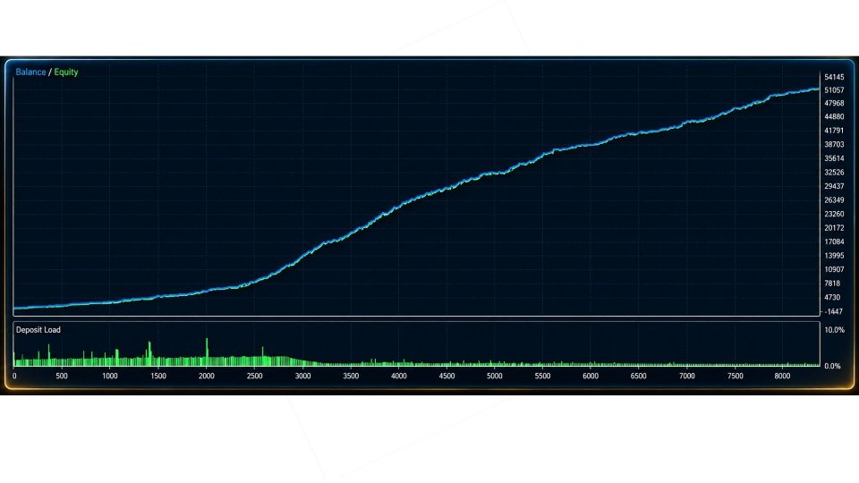Click x-axis tick label 3000

[302, 377]
